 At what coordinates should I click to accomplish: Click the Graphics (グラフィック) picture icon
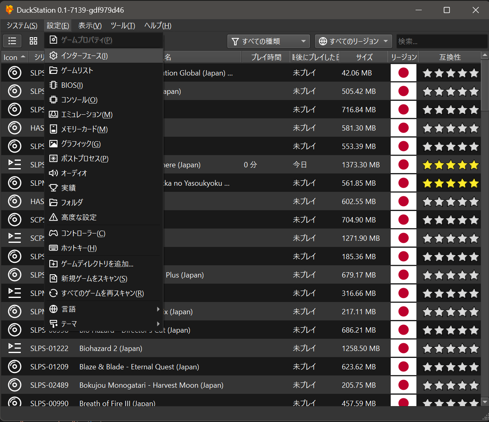53,144
